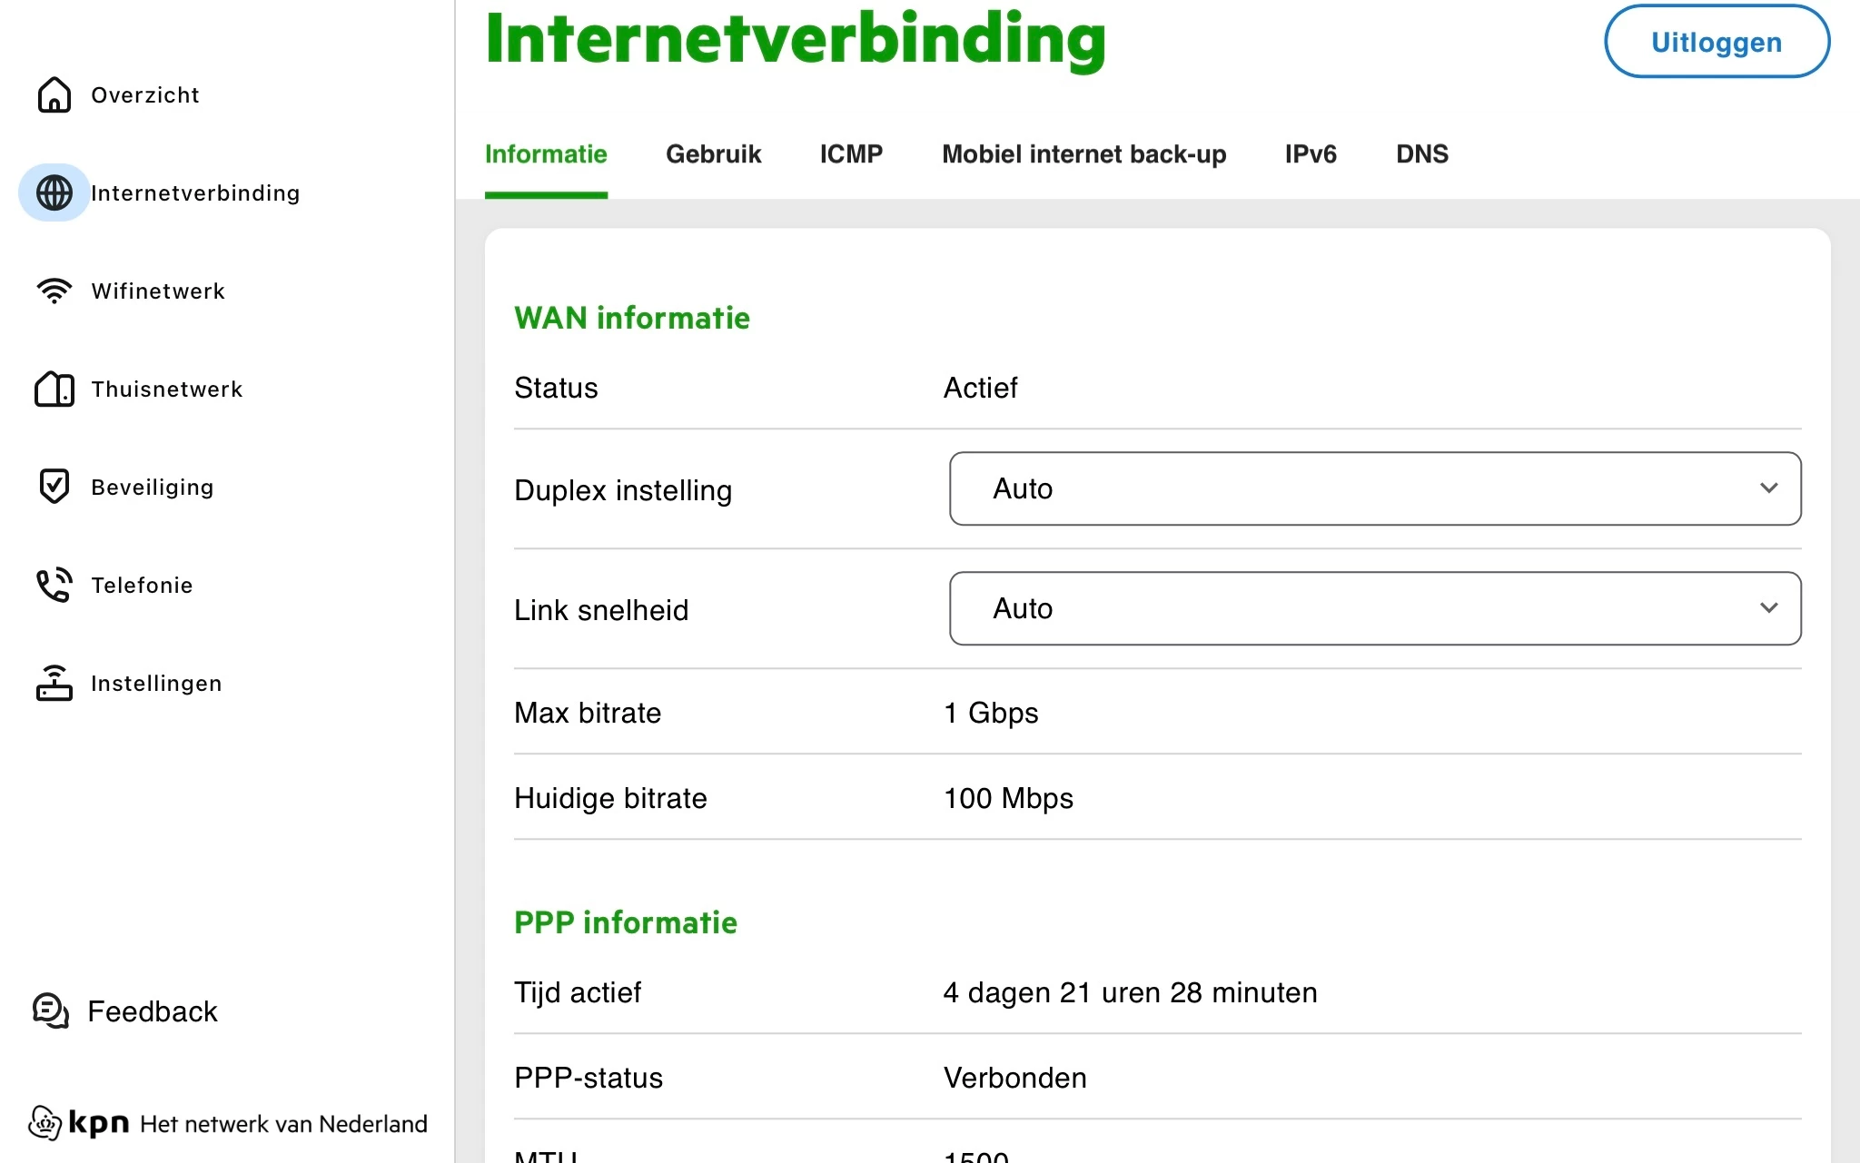Click the Overzicht home icon
Image resolution: width=1860 pixels, height=1163 pixels.
coord(54,94)
